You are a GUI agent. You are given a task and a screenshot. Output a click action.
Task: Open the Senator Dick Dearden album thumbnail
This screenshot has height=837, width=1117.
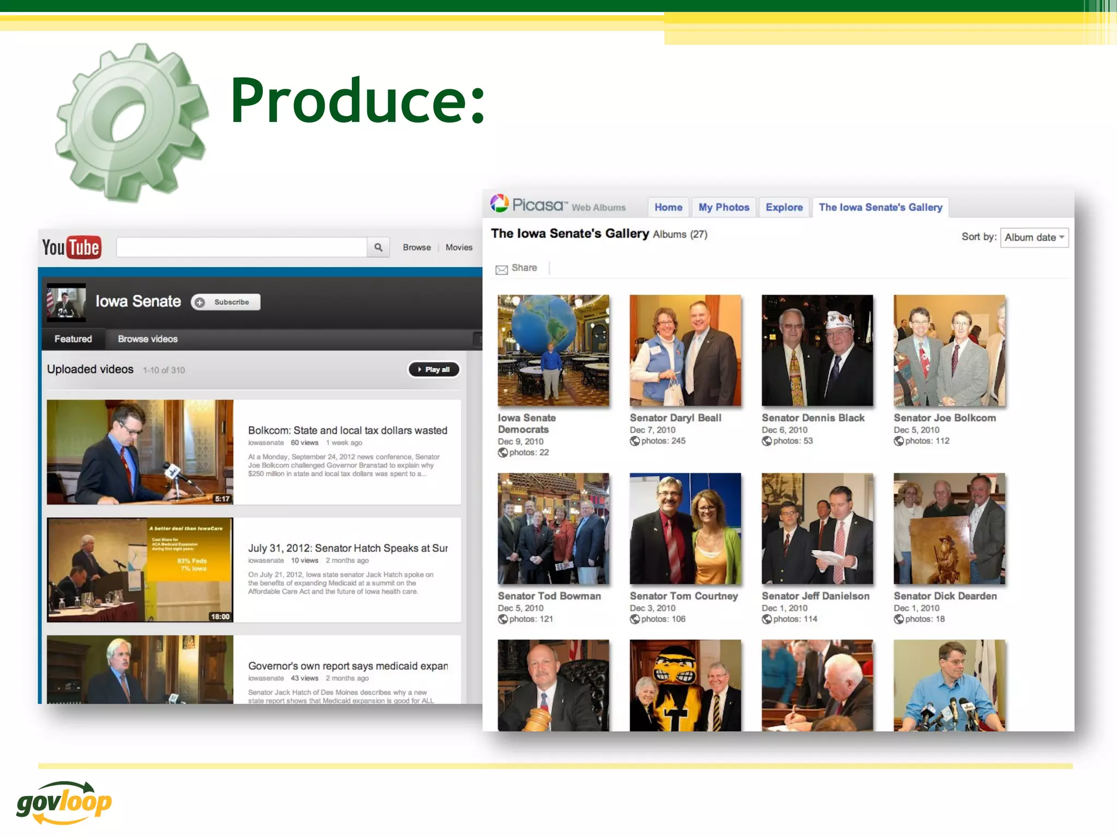pos(950,529)
